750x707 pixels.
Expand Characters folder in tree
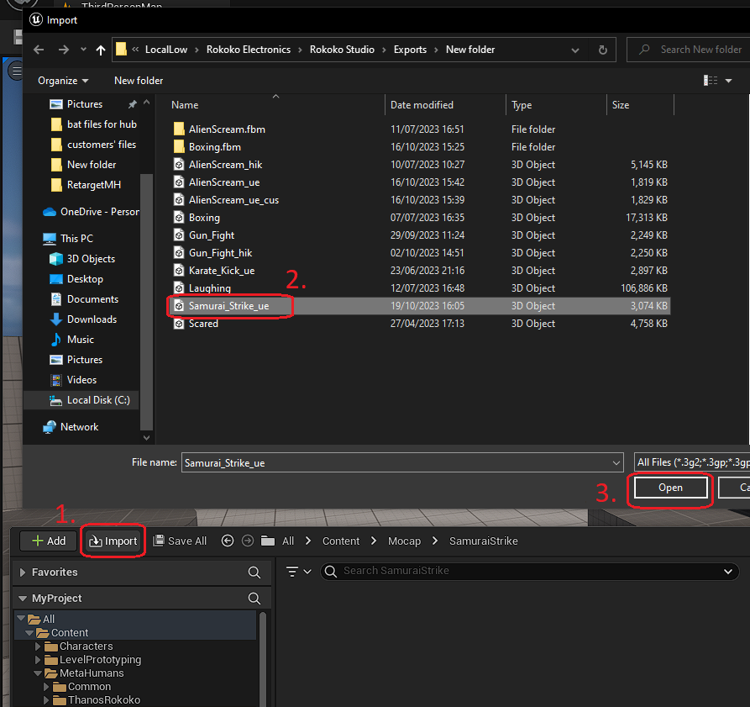pos(38,646)
